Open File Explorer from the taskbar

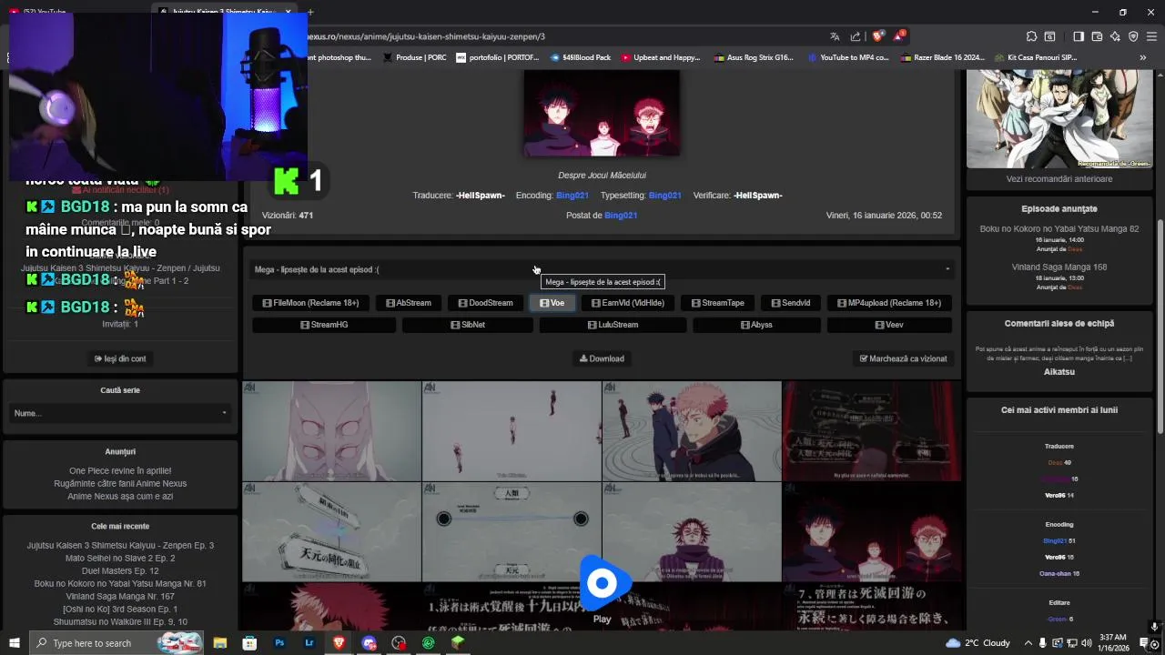(219, 643)
